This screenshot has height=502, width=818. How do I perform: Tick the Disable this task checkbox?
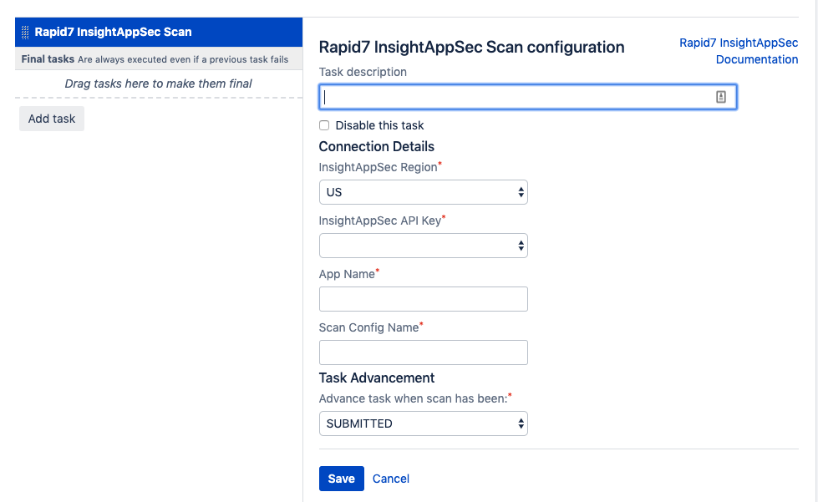tap(324, 125)
